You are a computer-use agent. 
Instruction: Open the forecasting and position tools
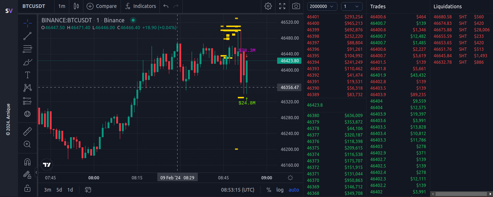point(27,101)
